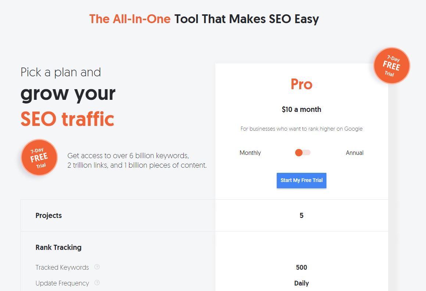Screen dimensions: 426x291
Task: Click the Pro plan title
Action: 301,84
